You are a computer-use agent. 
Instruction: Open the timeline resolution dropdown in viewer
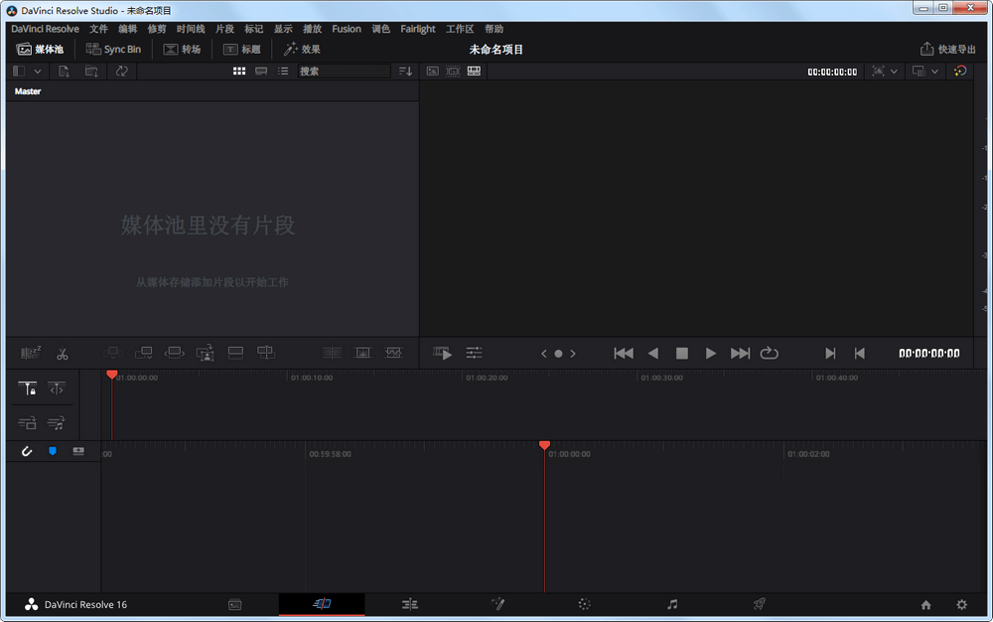coord(924,72)
